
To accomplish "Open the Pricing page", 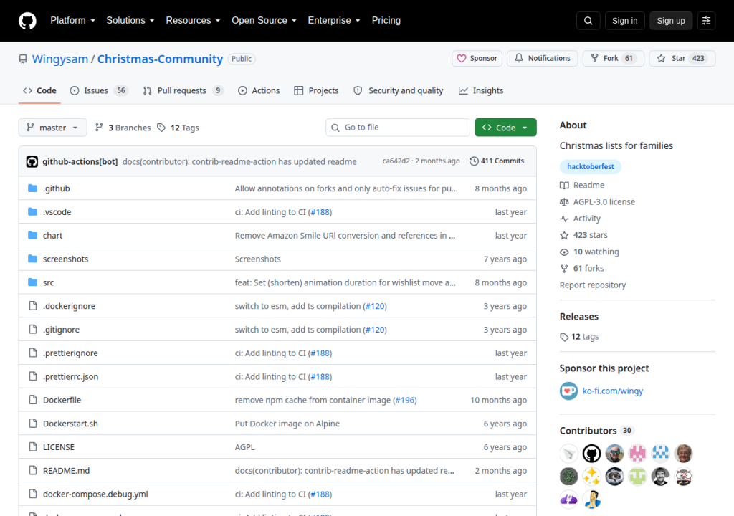I will click(386, 21).
